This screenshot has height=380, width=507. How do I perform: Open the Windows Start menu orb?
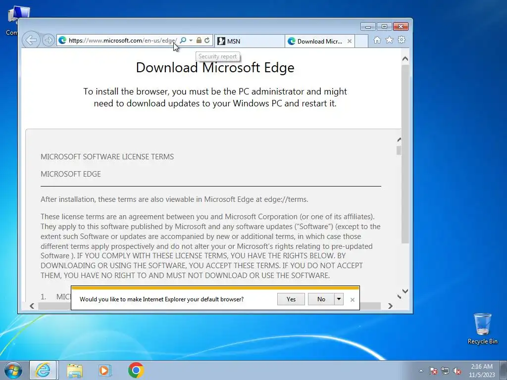13,370
